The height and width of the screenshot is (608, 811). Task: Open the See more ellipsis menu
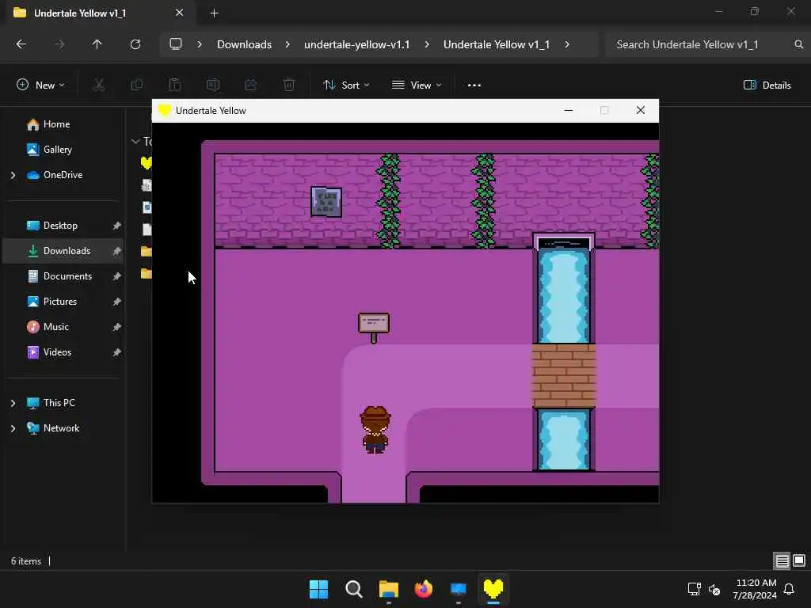(x=474, y=85)
